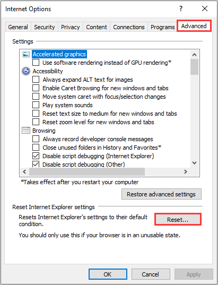Uncheck Disable script debugging (Internet Explorer)

36,156
